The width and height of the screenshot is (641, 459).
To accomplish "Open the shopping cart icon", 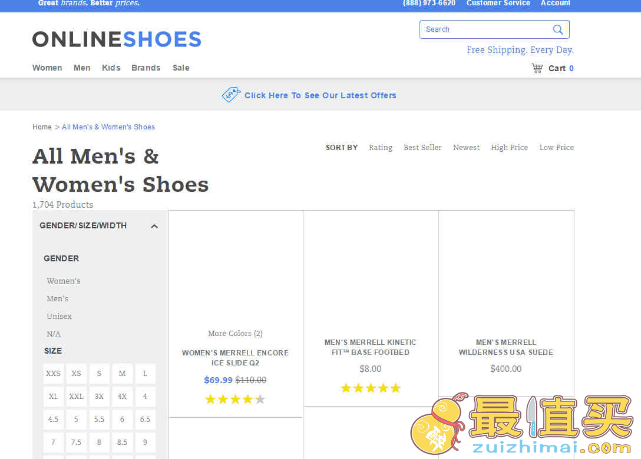I will tap(537, 68).
